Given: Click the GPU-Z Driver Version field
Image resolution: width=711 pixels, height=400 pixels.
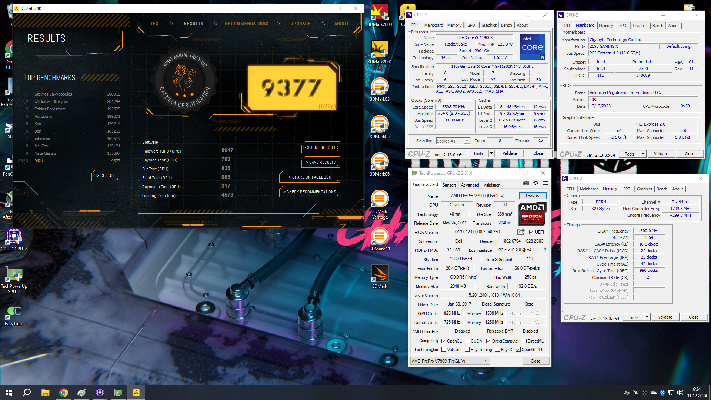Looking at the screenshot, I should coord(493,295).
